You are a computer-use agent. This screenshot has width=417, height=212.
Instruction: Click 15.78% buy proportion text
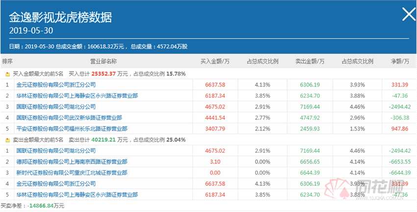[x=176, y=74]
